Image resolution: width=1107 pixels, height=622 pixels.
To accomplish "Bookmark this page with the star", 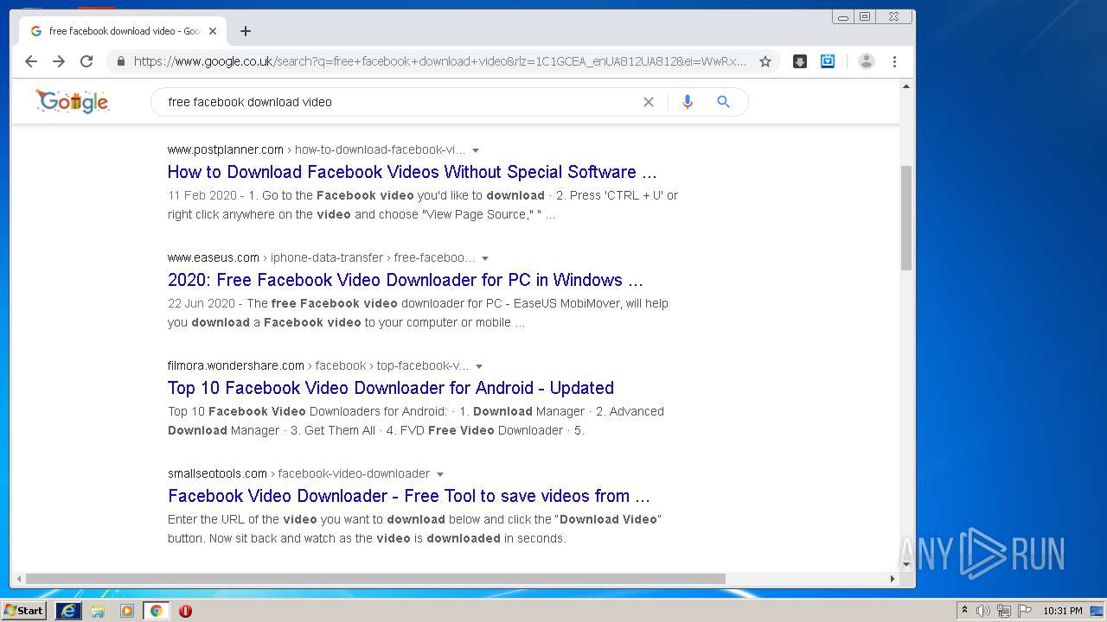I will point(765,61).
